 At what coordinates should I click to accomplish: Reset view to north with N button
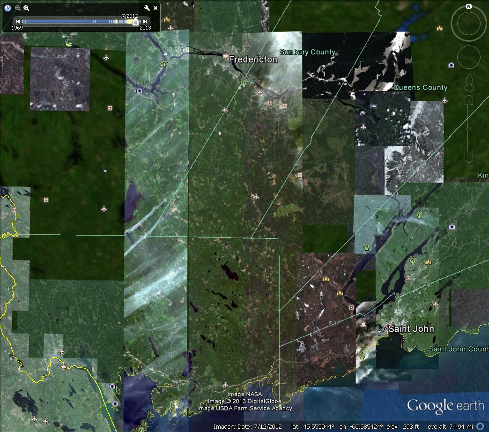point(468,7)
